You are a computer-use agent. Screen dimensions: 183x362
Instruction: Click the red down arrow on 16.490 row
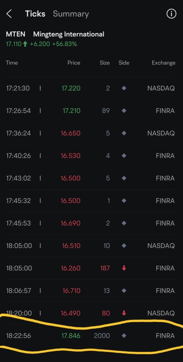(x=124, y=313)
